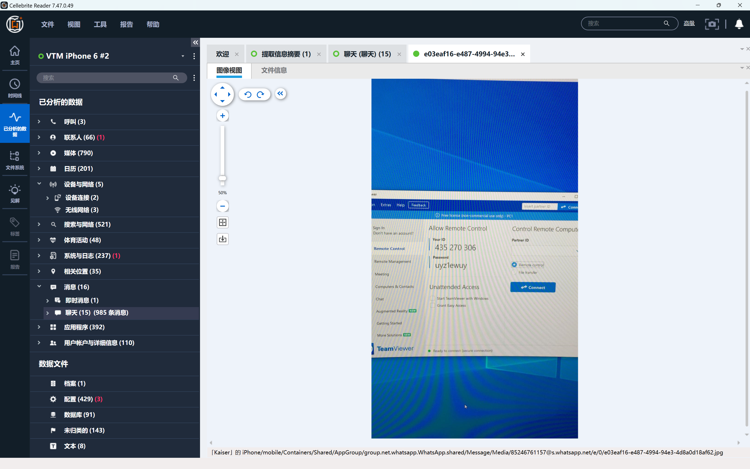This screenshot has width=750, height=469.
Task: Open the screenshot capture tool
Action: [x=711, y=24]
